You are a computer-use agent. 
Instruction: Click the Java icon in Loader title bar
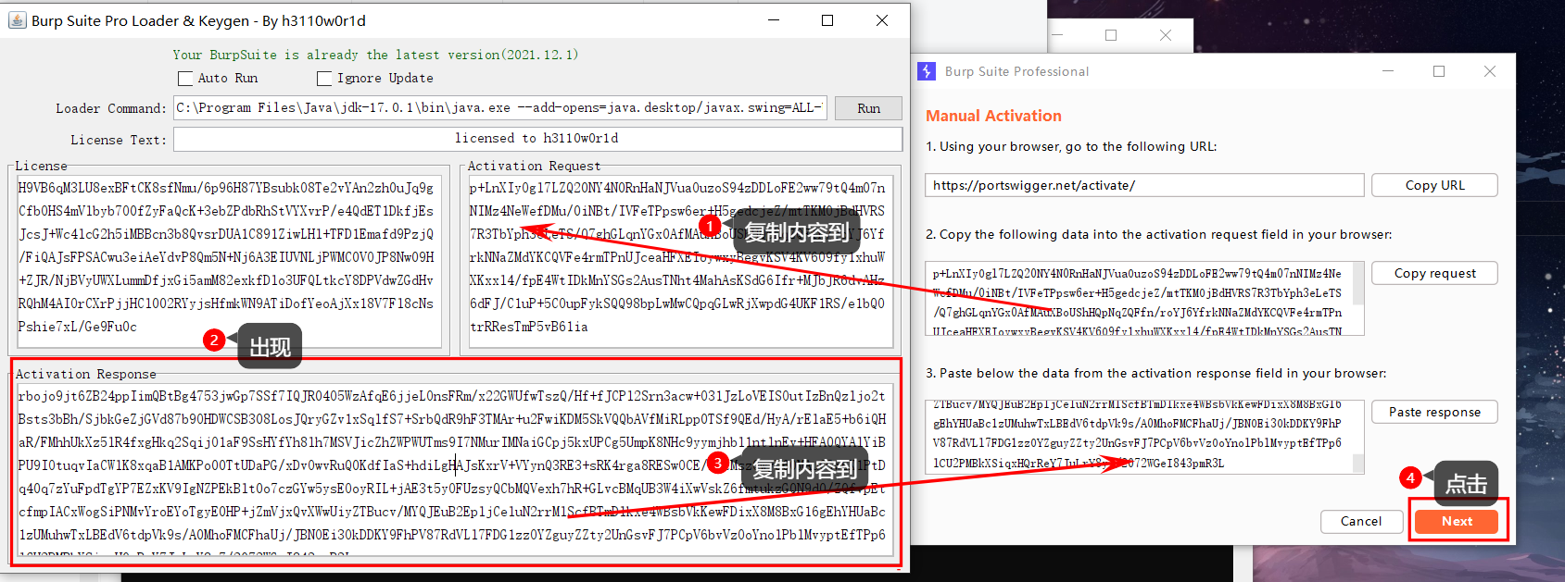[x=17, y=20]
